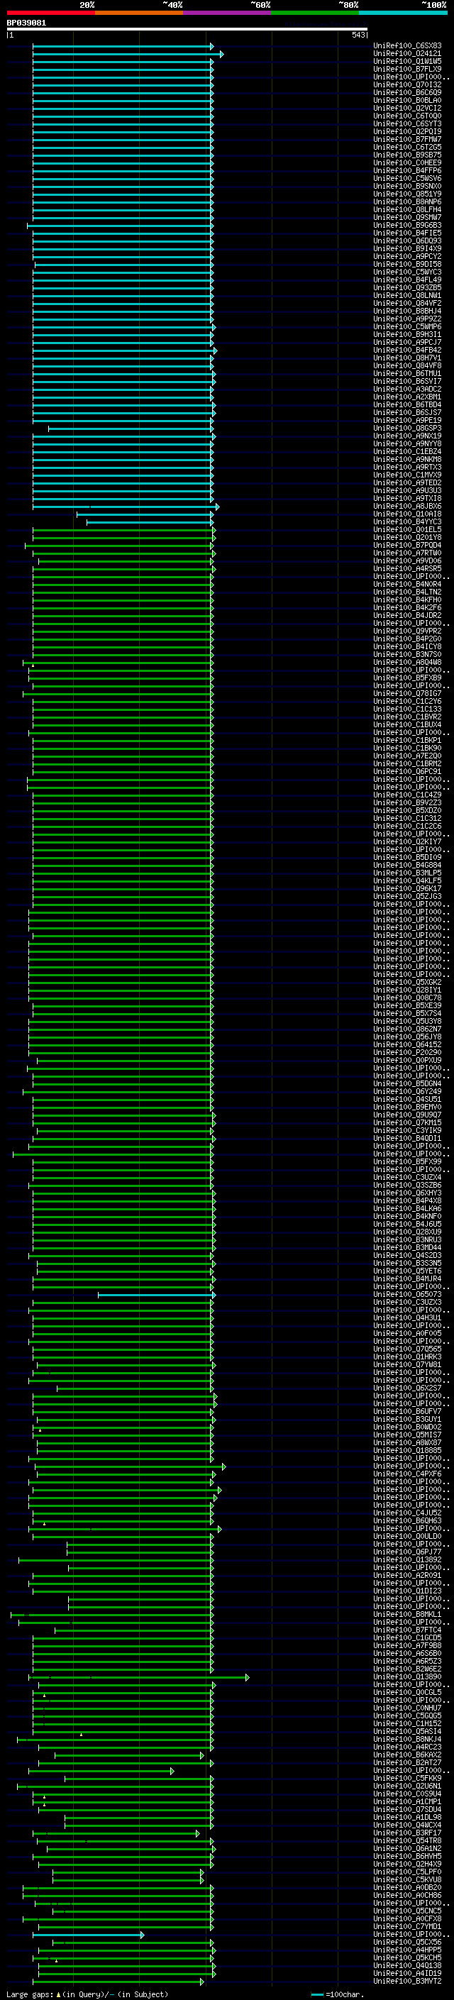
Task: Click the query end position 543
Action: pyautogui.click(x=358, y=35)
